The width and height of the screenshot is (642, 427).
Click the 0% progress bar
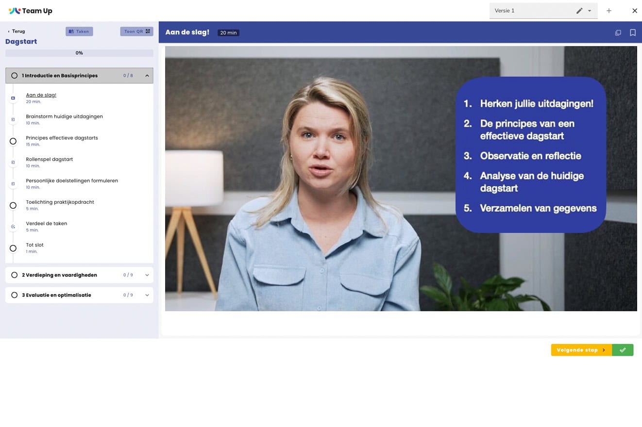coord(79,53)
